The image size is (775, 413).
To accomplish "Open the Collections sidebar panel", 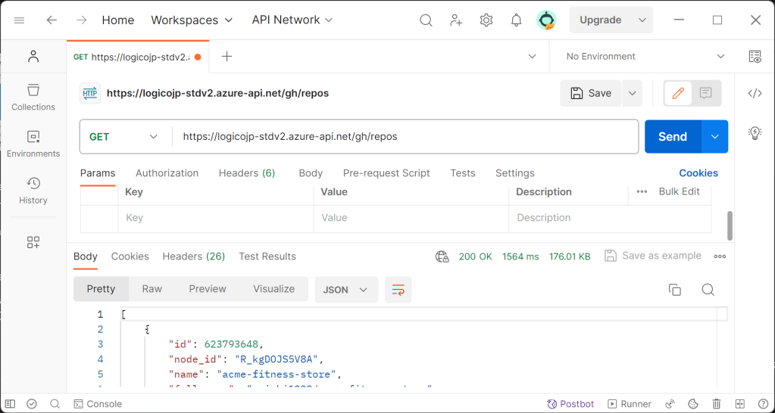I will point(33,97).
